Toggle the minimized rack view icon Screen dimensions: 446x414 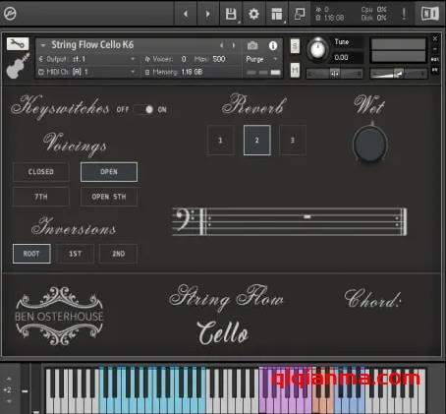coord(300,14)
